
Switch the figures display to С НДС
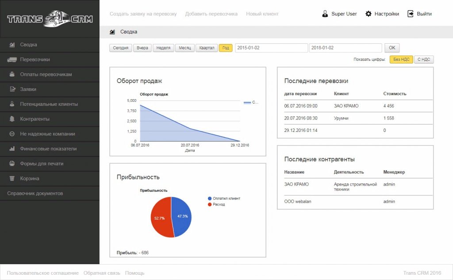pos(423,59)
